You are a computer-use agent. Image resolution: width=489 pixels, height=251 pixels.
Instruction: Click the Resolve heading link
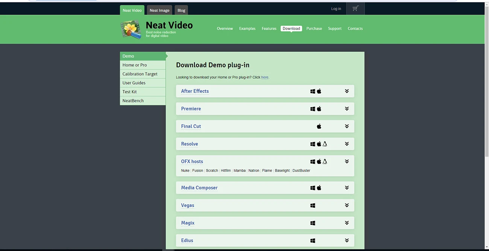190,144
